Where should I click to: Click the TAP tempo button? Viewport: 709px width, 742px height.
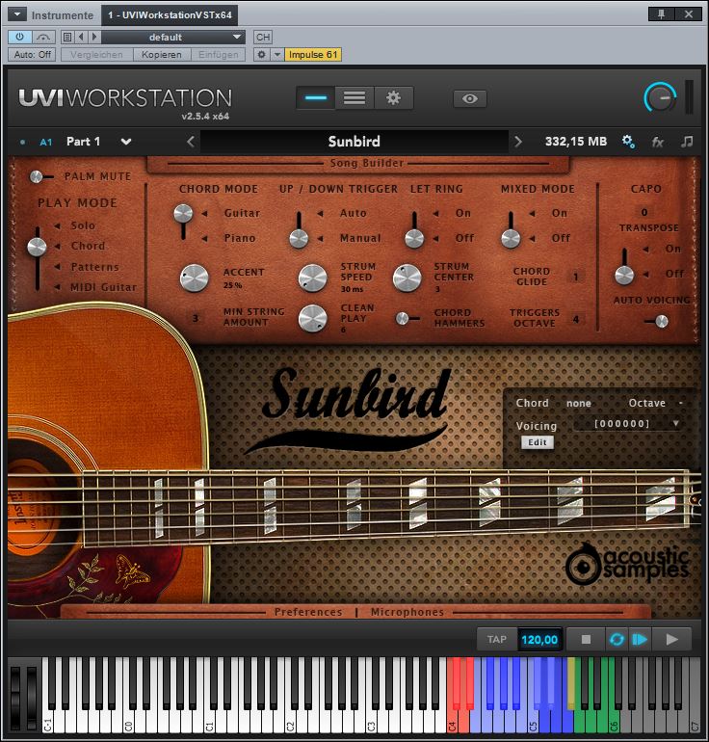[497, 640]
